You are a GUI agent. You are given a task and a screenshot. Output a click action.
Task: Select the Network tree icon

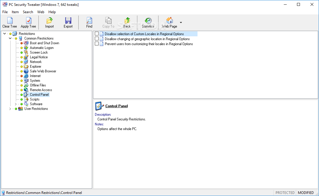[26, 62]
